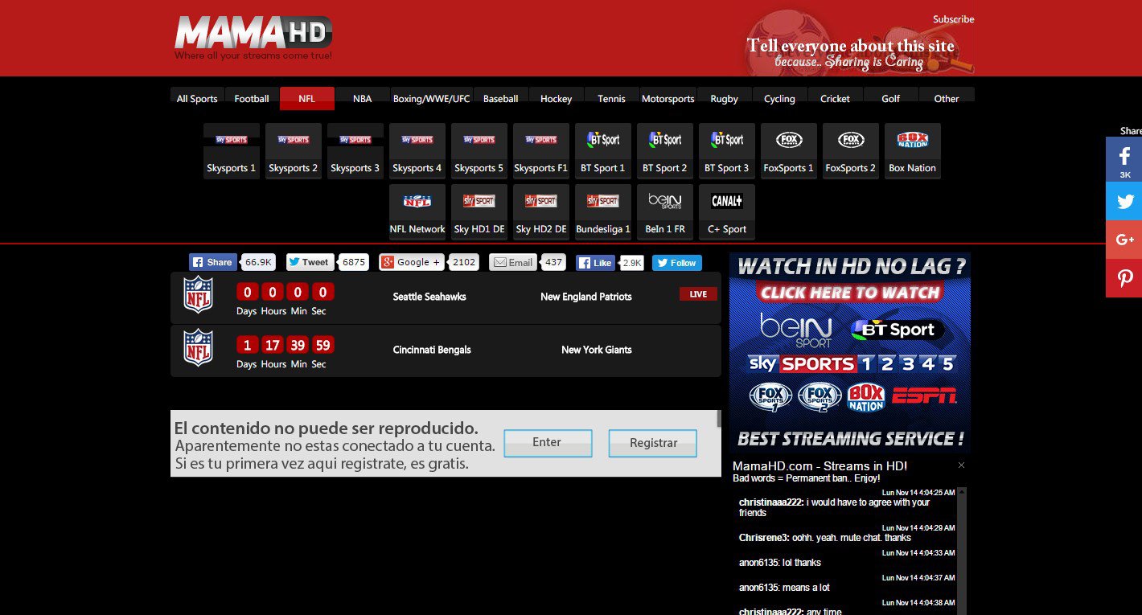
Task: Select the All Sports tab
Action: pos(197,98)
